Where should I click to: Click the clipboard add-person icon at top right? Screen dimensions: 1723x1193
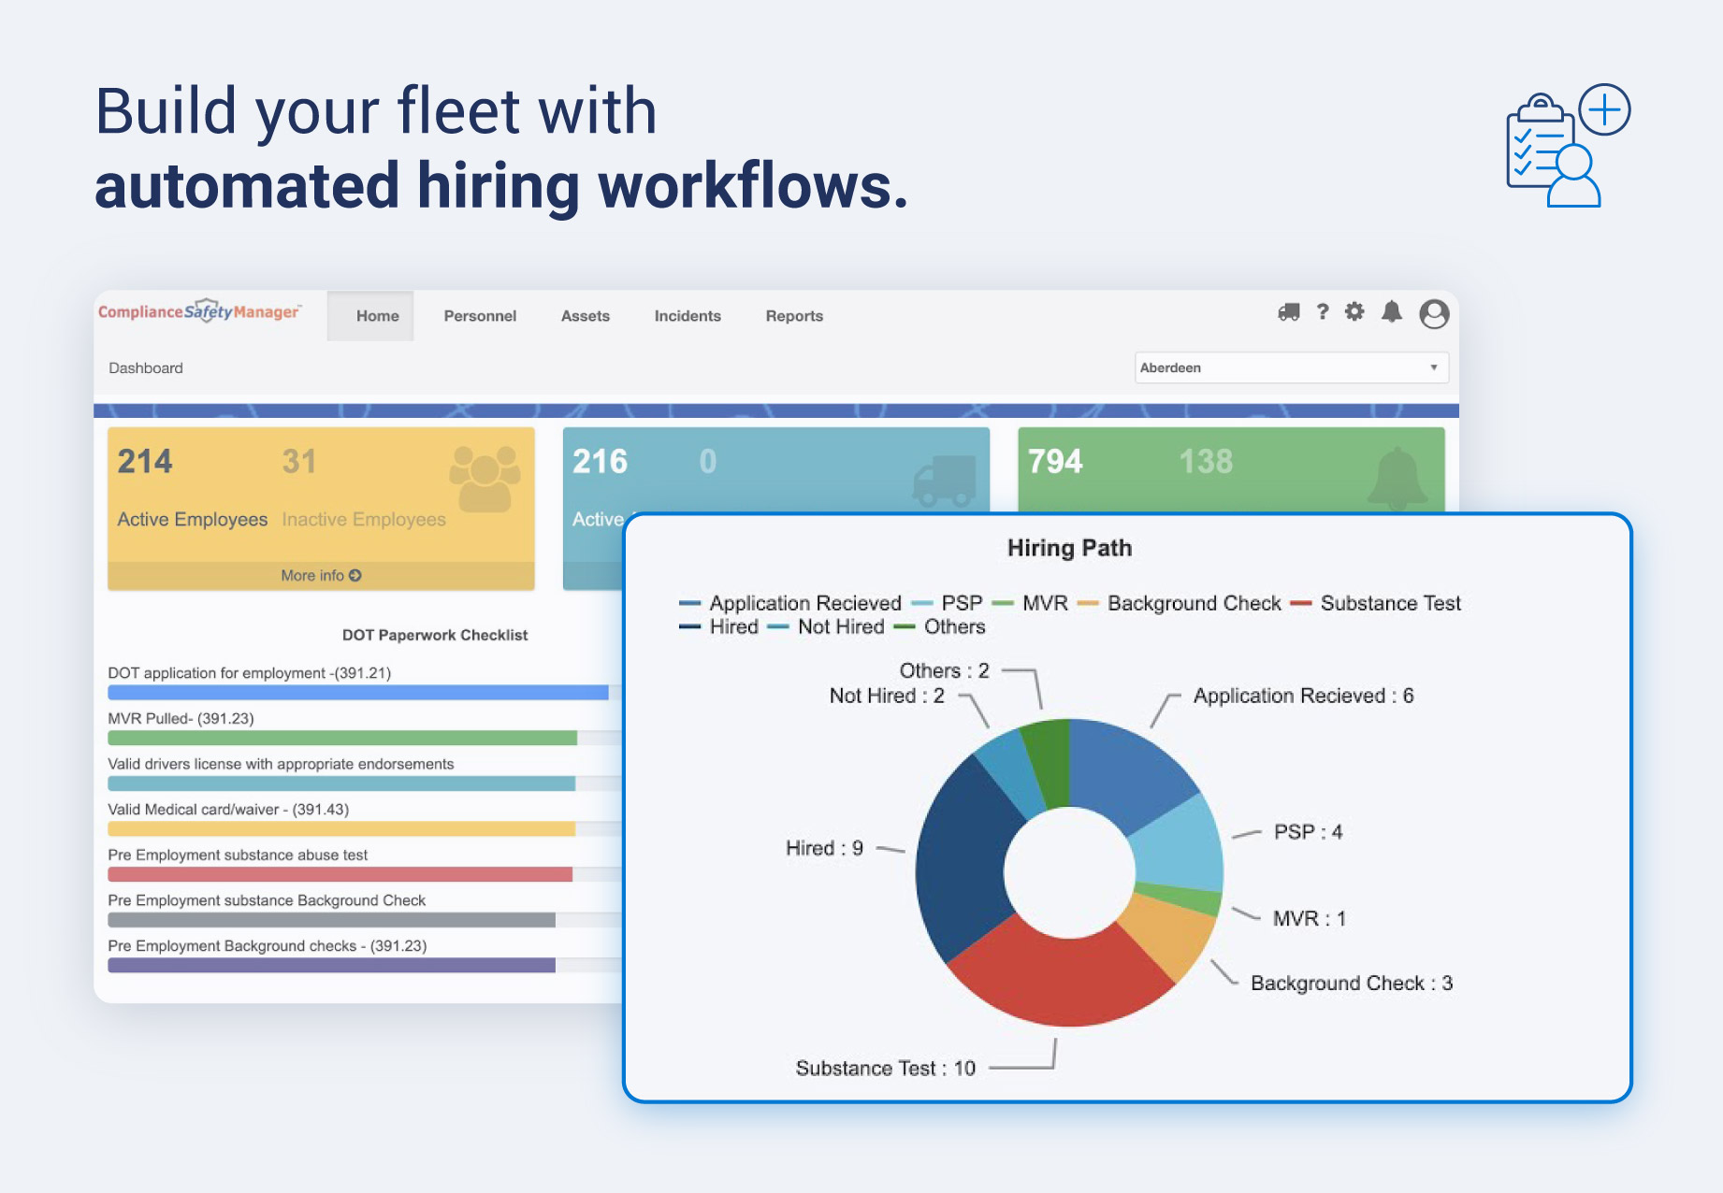[x=1568, y=146]
